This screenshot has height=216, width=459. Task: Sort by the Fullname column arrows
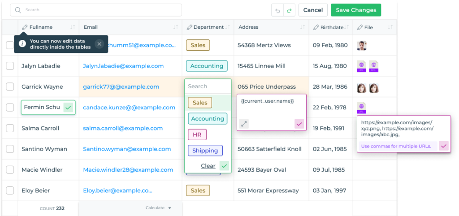pos(73,27)
